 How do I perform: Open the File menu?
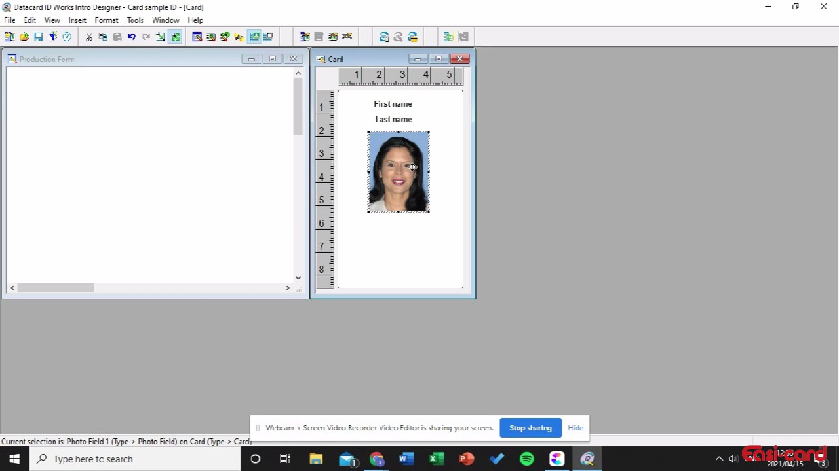tap(10, 20)
